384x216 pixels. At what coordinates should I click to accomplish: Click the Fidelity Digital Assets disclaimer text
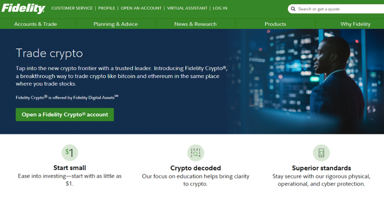[67, 97]
